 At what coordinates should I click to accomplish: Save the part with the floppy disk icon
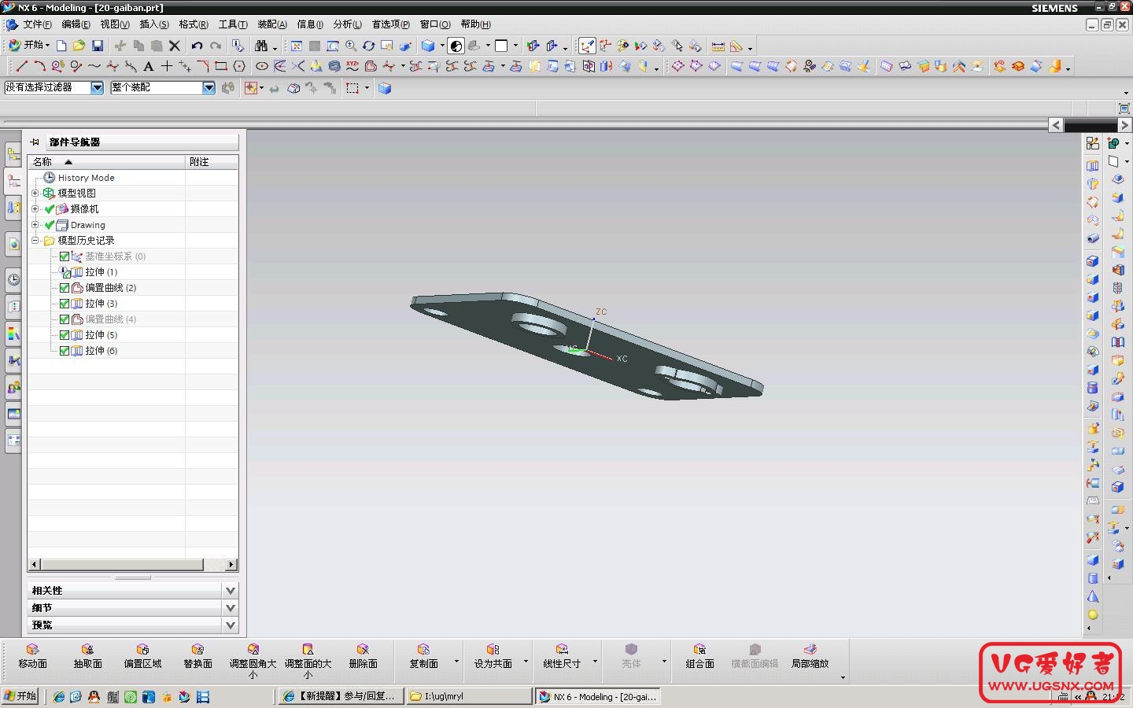(98, 46)
